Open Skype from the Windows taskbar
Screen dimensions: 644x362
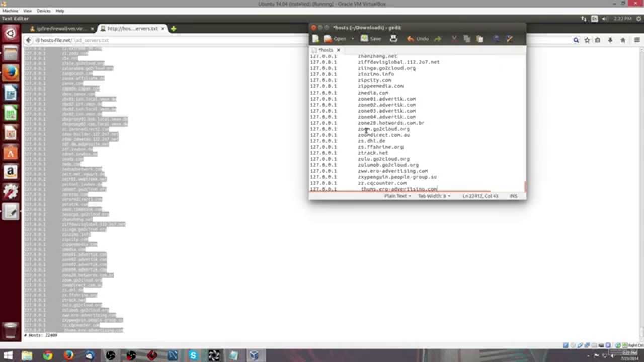[193, 355]
